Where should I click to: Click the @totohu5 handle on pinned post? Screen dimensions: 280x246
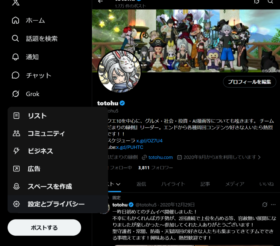(146, 205)
